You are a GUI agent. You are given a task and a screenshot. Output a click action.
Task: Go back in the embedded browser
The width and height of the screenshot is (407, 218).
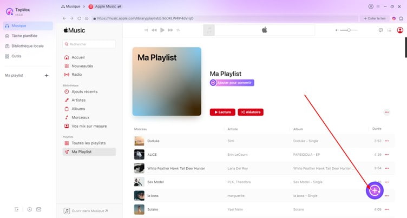click(x=64, y=18)
